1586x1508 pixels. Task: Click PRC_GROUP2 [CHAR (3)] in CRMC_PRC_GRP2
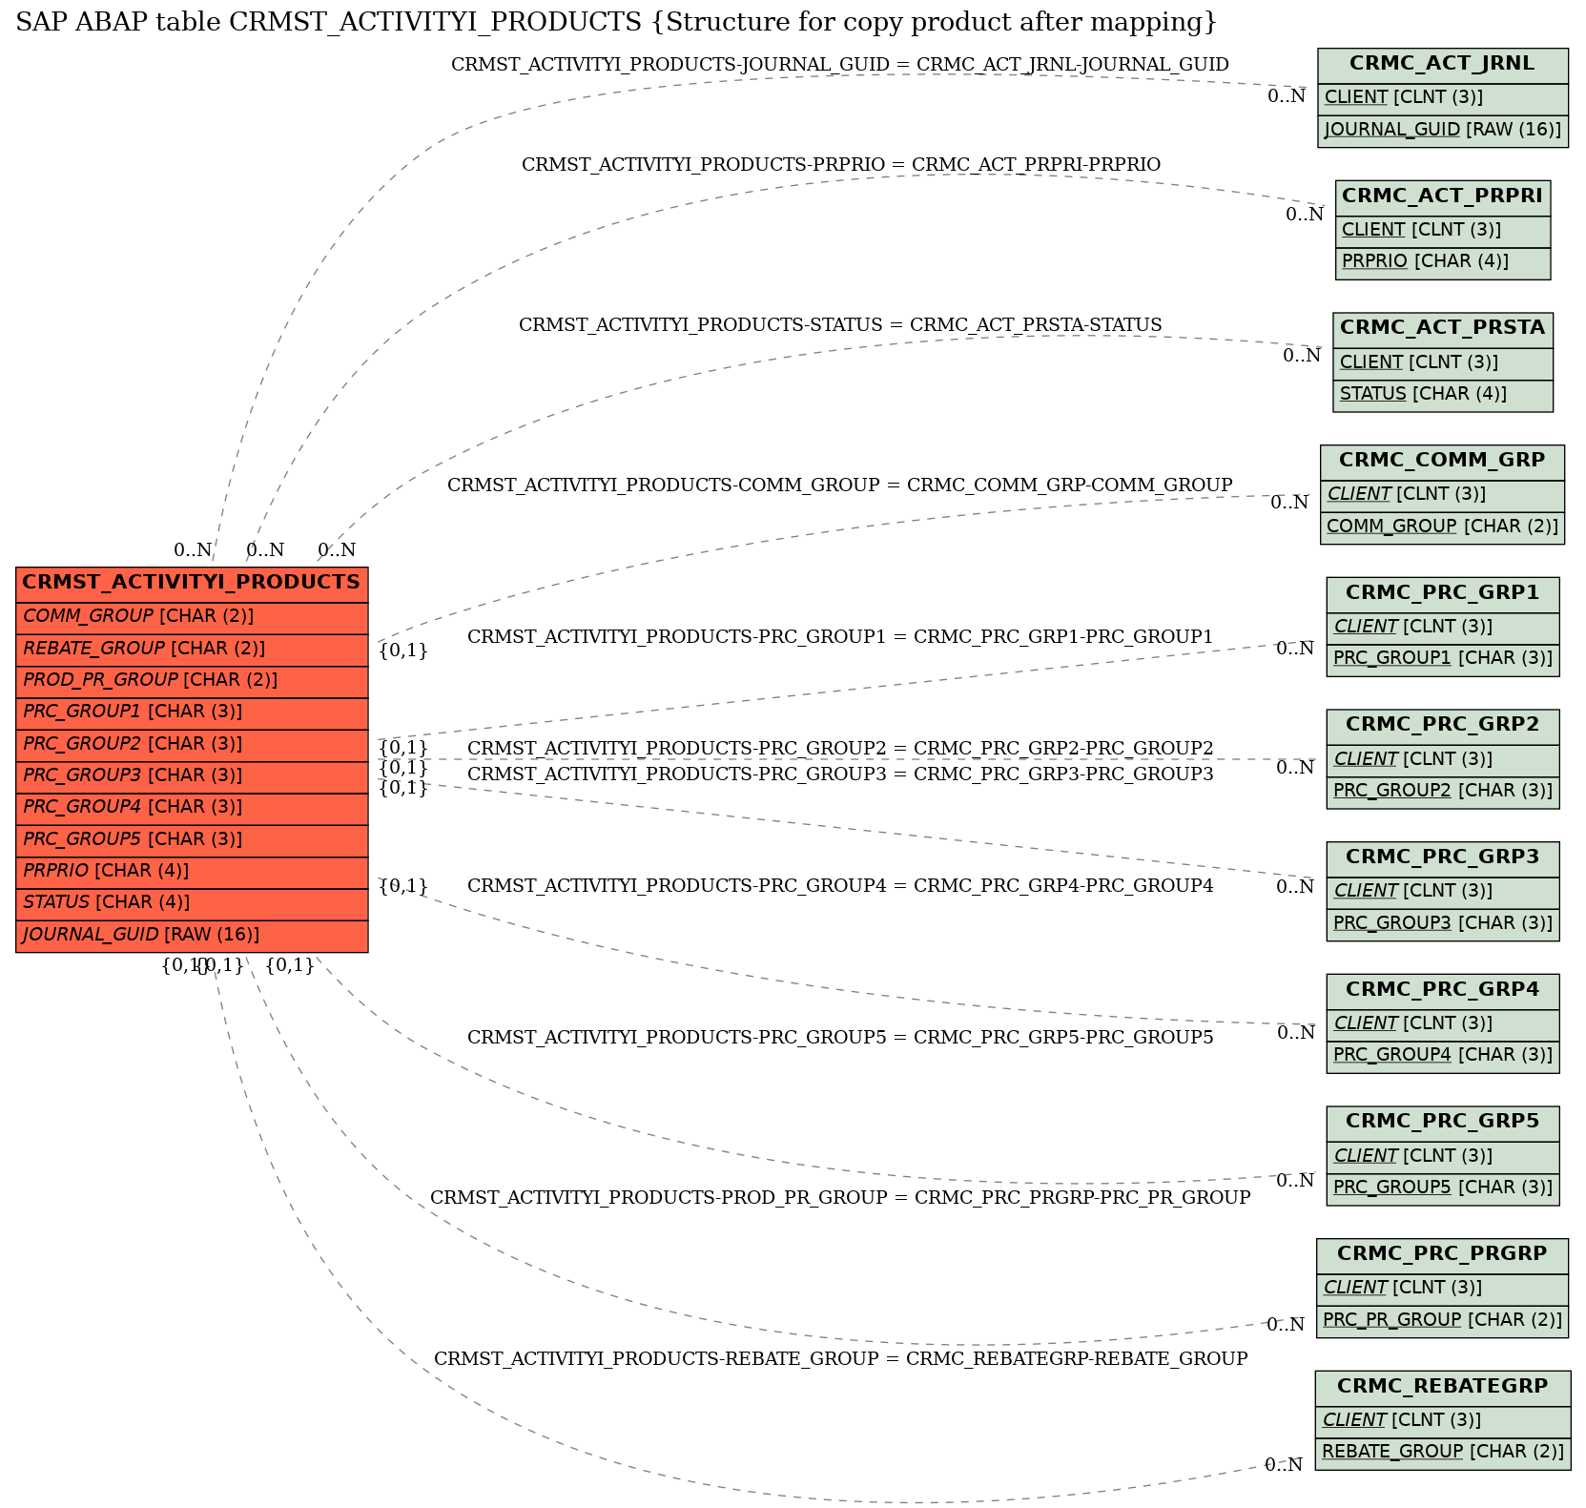1442,792
